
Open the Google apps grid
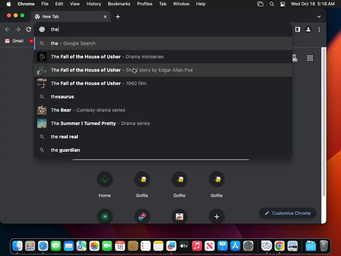[x=310, y=58]
